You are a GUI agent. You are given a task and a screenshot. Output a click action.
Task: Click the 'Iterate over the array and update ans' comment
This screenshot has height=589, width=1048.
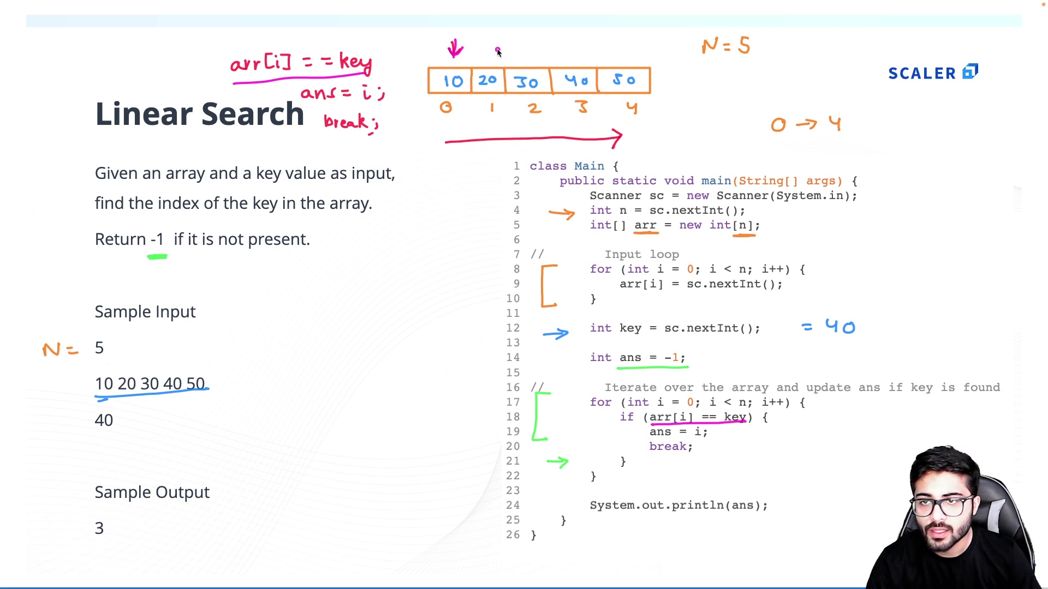tap(802, 387)
